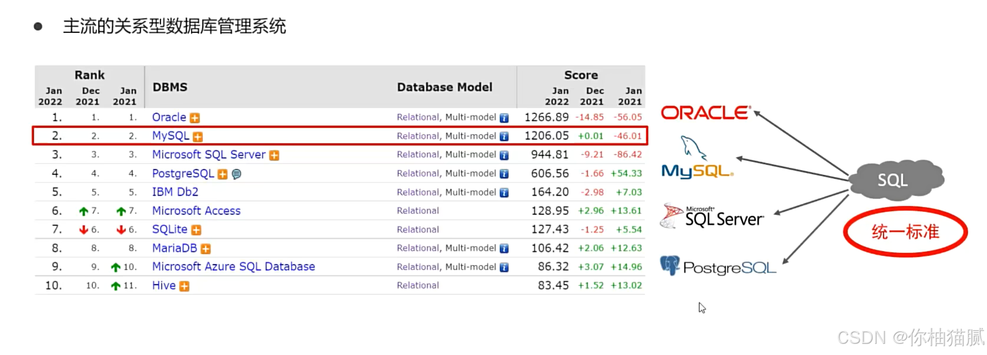
Task: Click the orange plus icon next to Oracle
Action: [195, 118]
